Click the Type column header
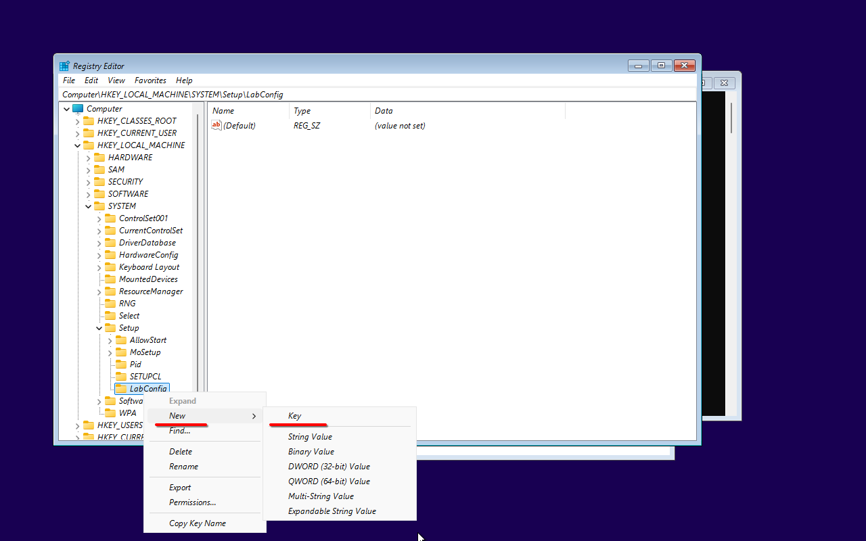This screenshot has width=866, height=541. [x=329, y=111]
